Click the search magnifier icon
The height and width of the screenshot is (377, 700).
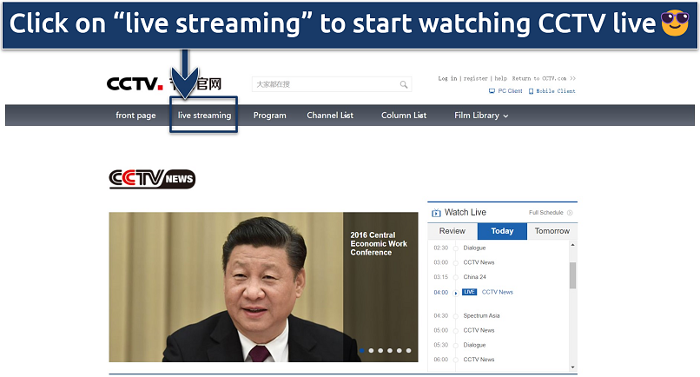point(404,84)
